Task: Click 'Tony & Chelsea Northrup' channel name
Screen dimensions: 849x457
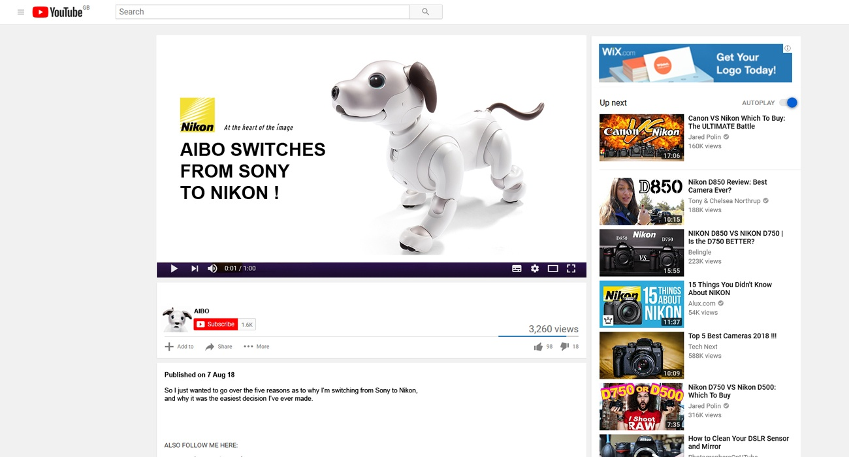Action: [x=724, y=201]
